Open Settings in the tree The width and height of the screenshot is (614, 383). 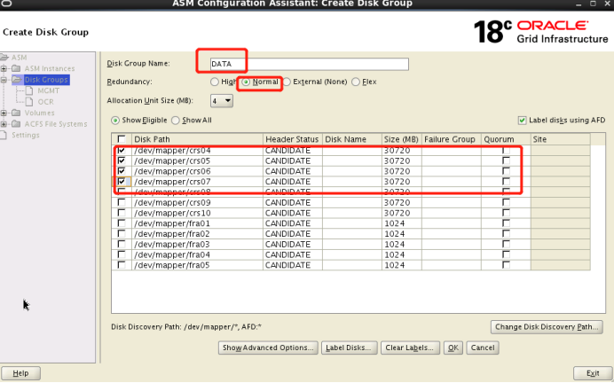click(26, 135)
